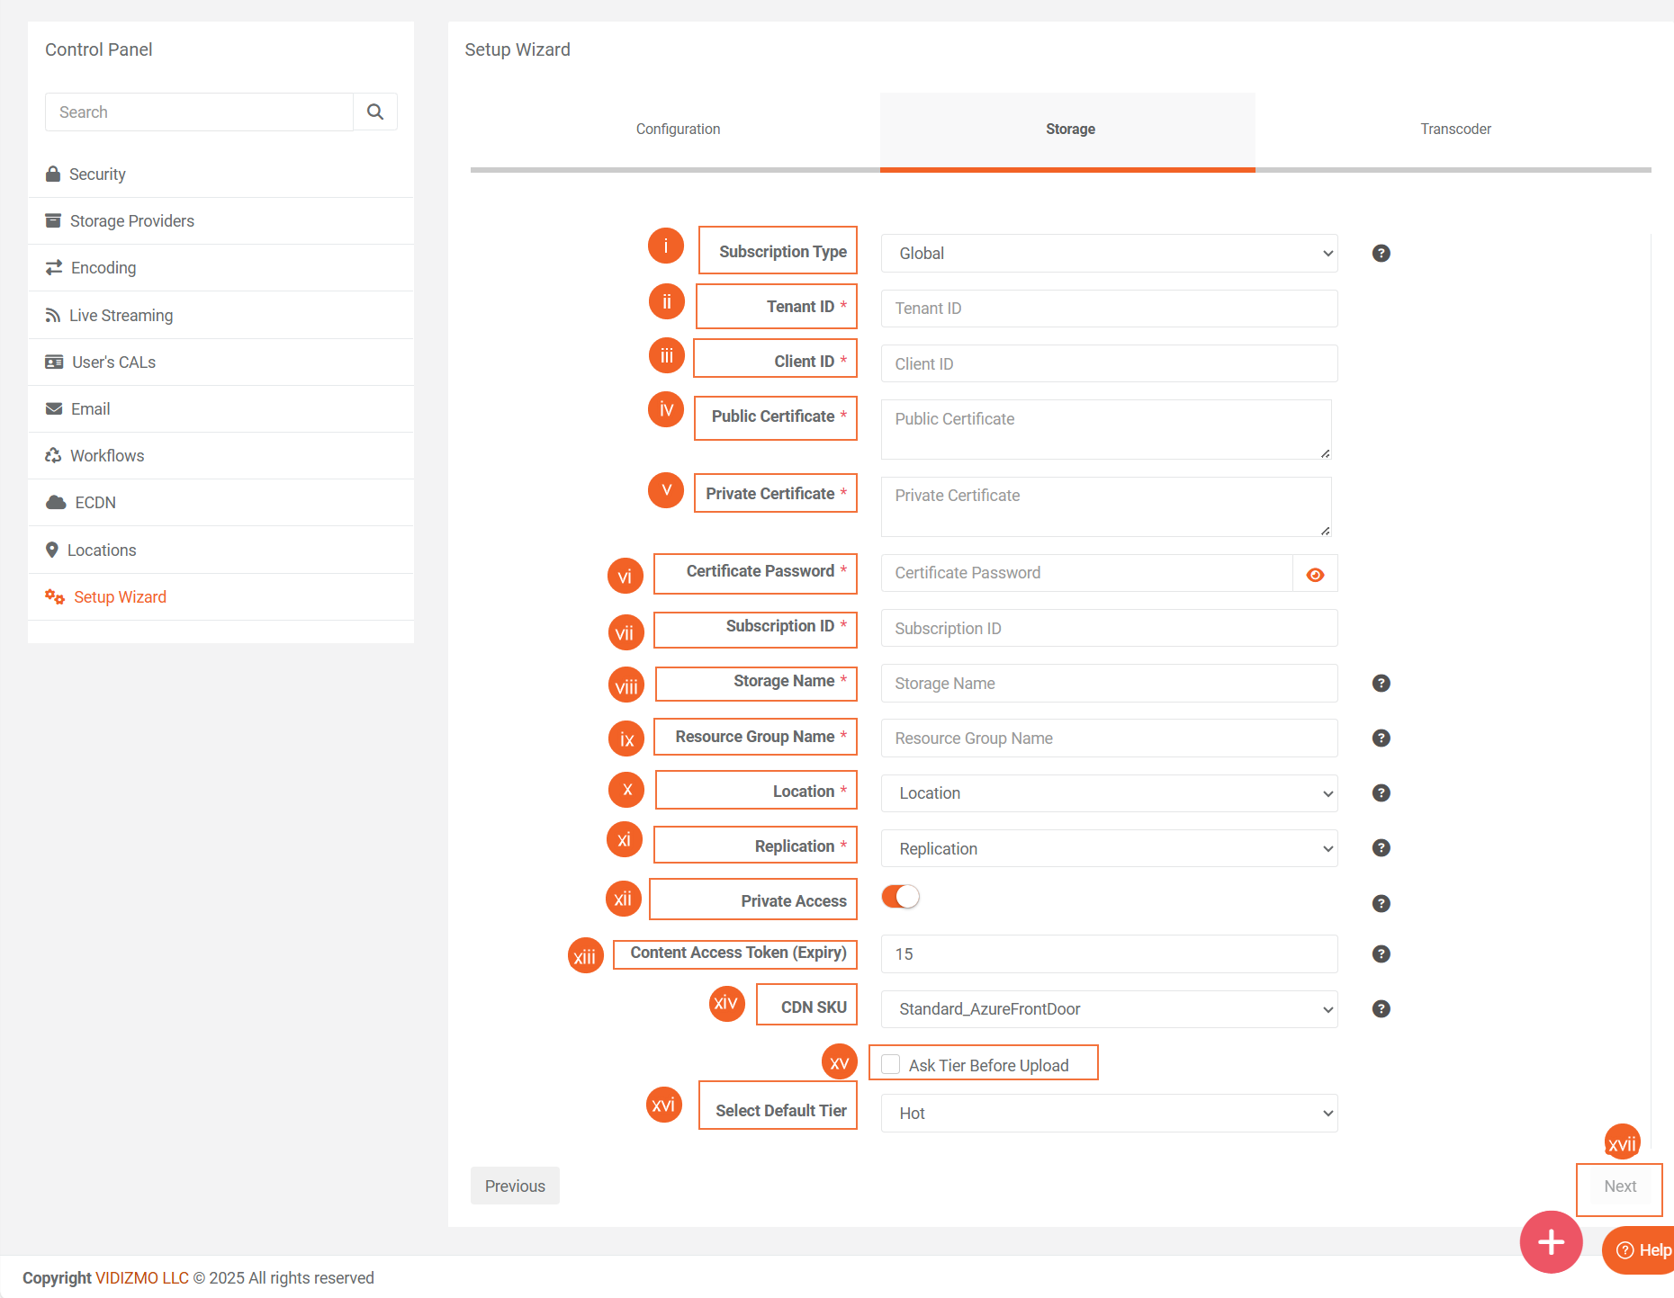Image resolution: width=1674 pixels, height=1298 pixels.
Task: Open the Select Default Tier dropdown
Action: point(1109,1114)
